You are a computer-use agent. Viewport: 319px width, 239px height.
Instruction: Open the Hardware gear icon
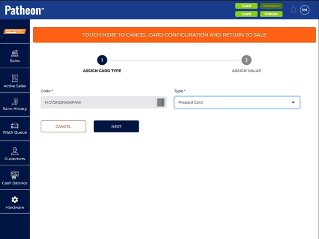click(15, 200)
